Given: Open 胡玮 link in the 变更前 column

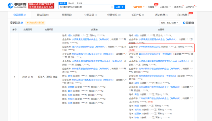Looking at the screenshot, I should tap(70, 76).
